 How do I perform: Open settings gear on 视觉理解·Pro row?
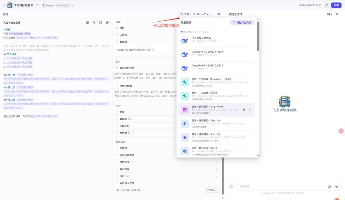click(244, 110)
